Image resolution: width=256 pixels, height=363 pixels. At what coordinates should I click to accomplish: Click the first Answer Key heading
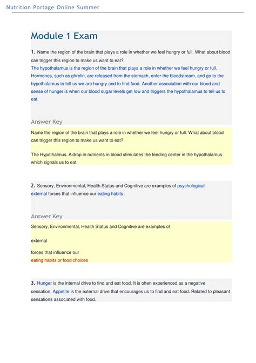point(46,122)
